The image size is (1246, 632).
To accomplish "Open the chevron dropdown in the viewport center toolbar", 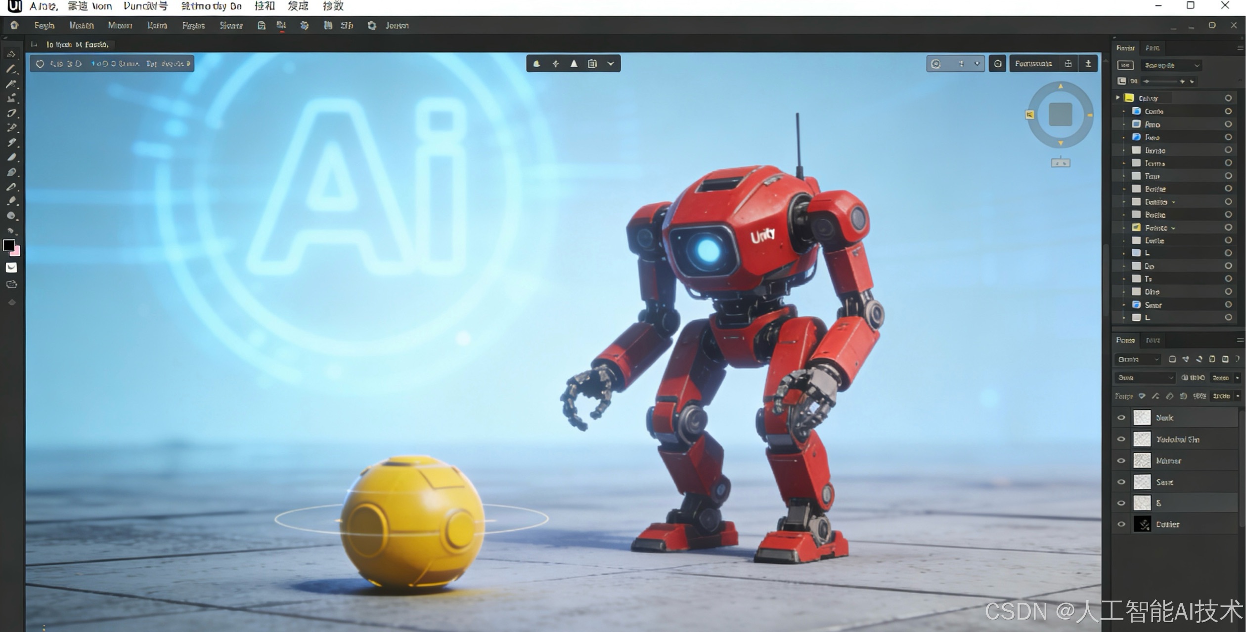I will (x=611, y=64).
